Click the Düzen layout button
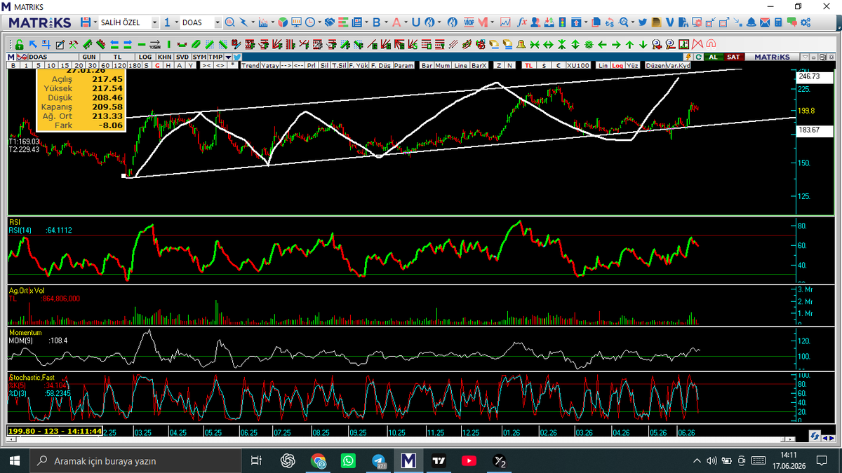 click(x=655, y=65)
